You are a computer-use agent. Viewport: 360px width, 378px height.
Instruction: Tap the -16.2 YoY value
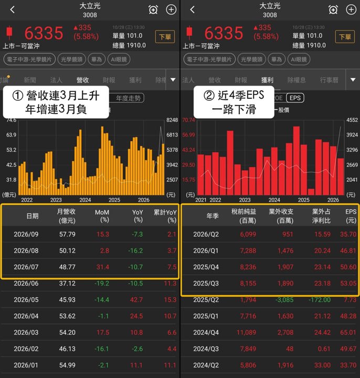point(136,251)
